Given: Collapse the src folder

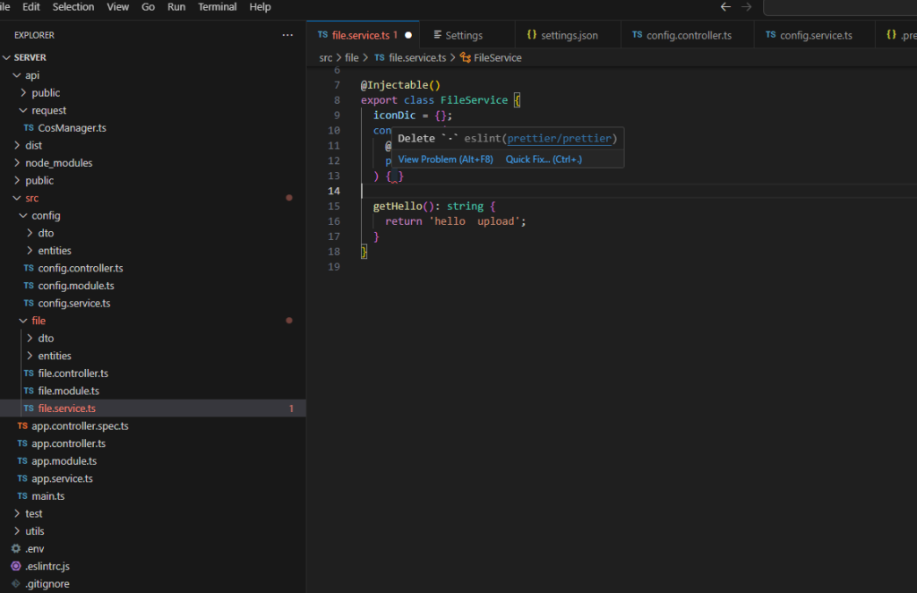Looking at the screenshot, I should click(x=20, y=197).
